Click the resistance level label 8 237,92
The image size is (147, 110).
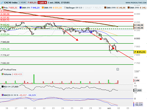(x=5, y=18)
